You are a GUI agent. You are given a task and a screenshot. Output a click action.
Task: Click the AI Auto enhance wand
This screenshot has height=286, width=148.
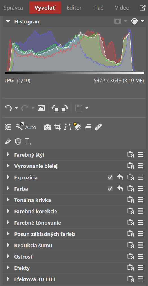[x=26, y=127]
